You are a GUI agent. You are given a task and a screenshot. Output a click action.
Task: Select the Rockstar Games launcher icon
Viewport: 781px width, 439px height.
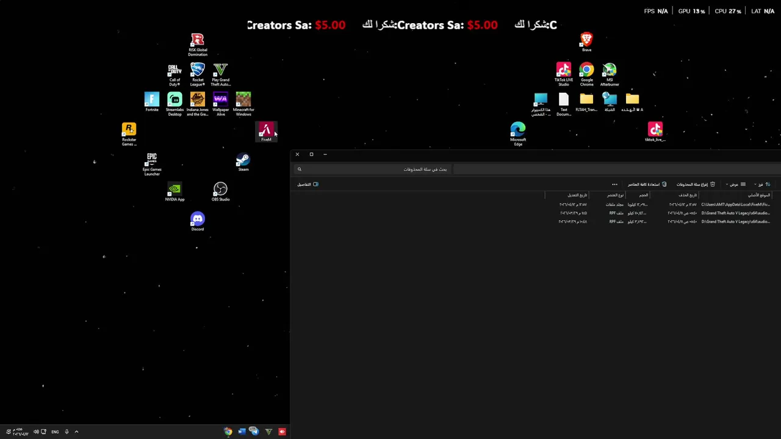129,134
